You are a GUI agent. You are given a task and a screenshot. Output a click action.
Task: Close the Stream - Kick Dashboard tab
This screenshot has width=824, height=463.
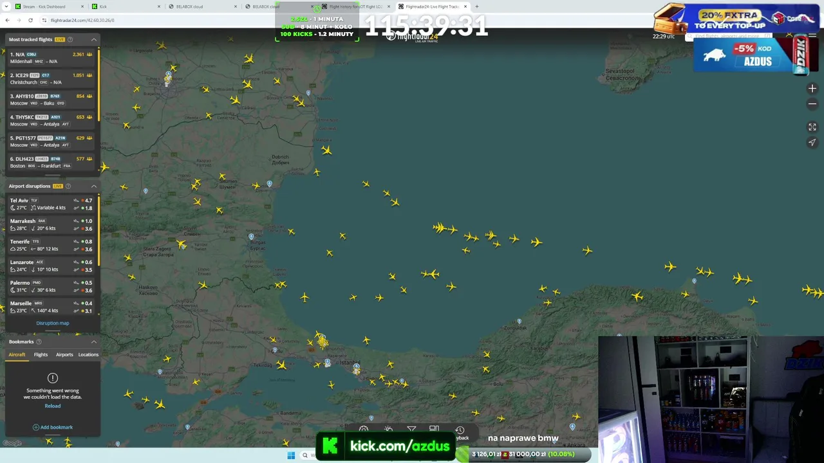pyautogui.click(x=82, y=6)
